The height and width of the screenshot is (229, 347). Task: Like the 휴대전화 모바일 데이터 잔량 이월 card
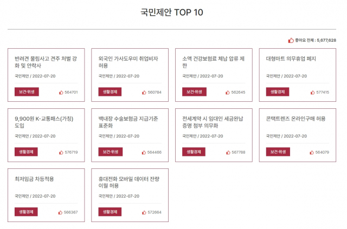coord(144,212)
